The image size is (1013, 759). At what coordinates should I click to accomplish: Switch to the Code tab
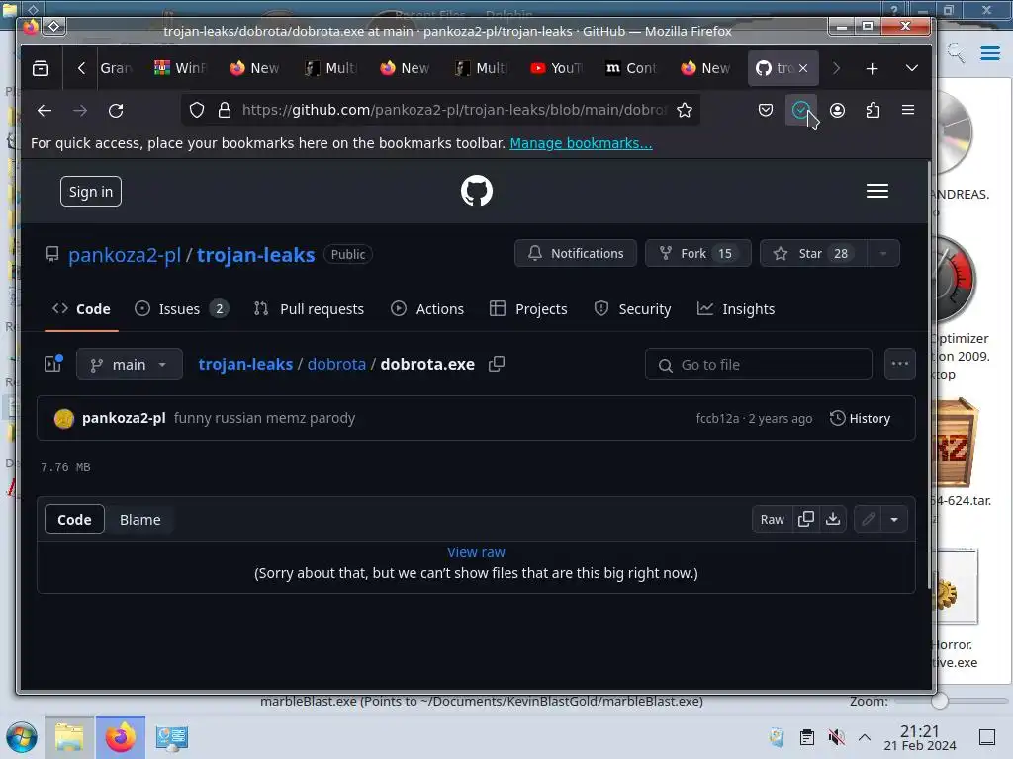point(81,309)
